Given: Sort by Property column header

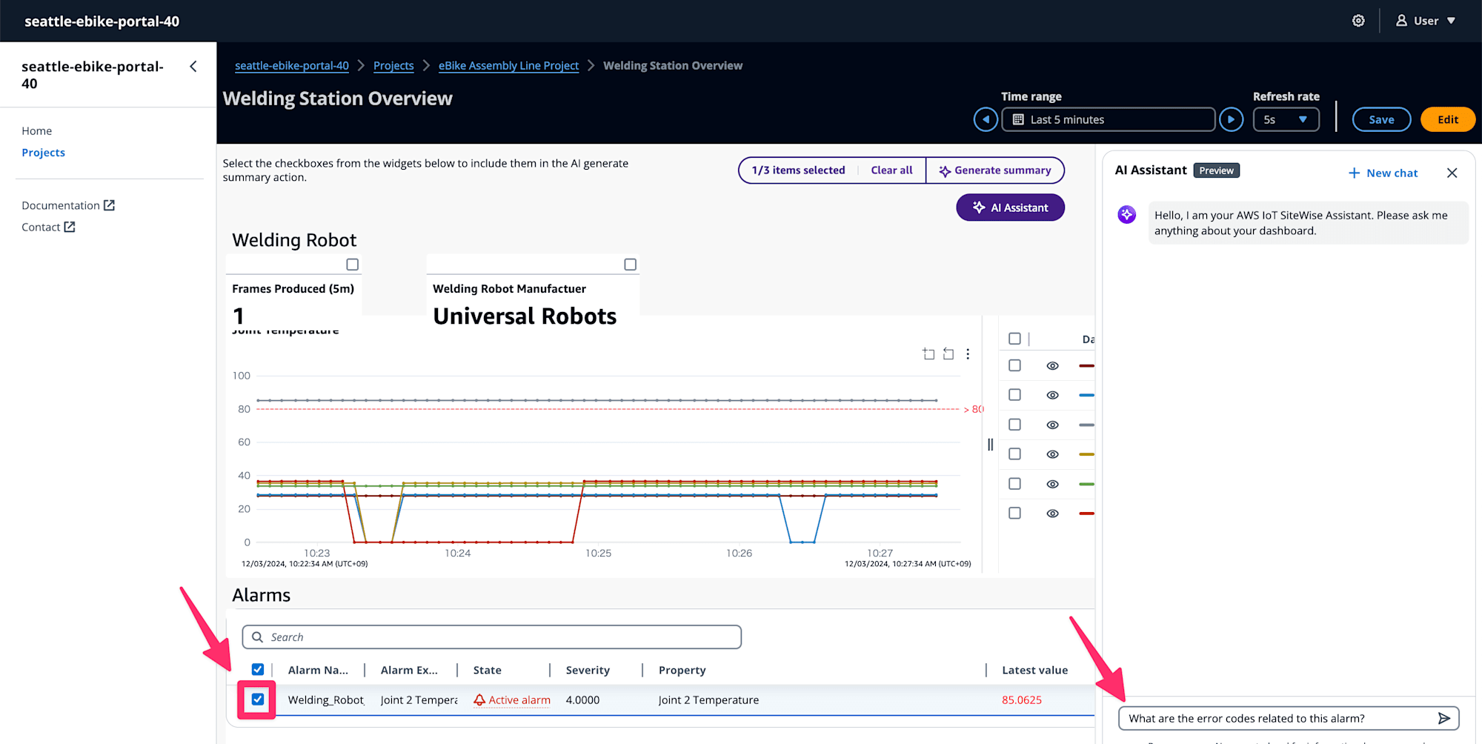Looking at the screenshot, I should click(682, 671).
